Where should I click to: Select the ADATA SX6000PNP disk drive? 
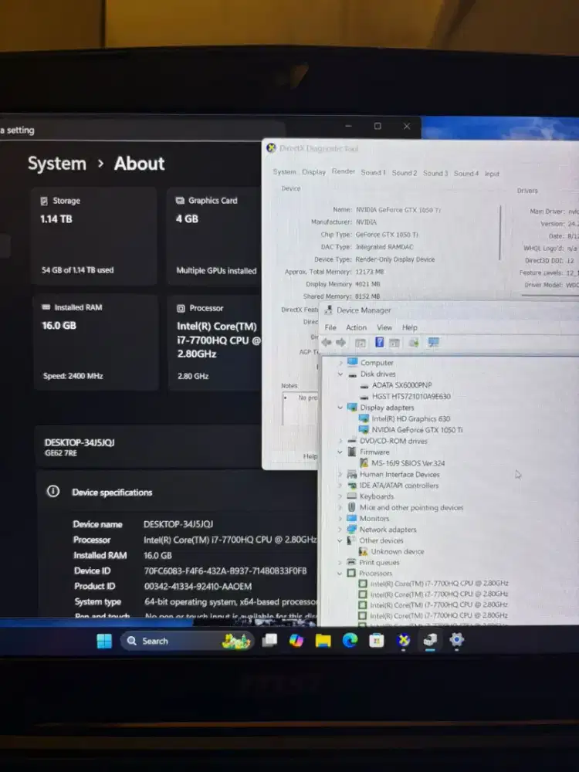pos(401,385)
